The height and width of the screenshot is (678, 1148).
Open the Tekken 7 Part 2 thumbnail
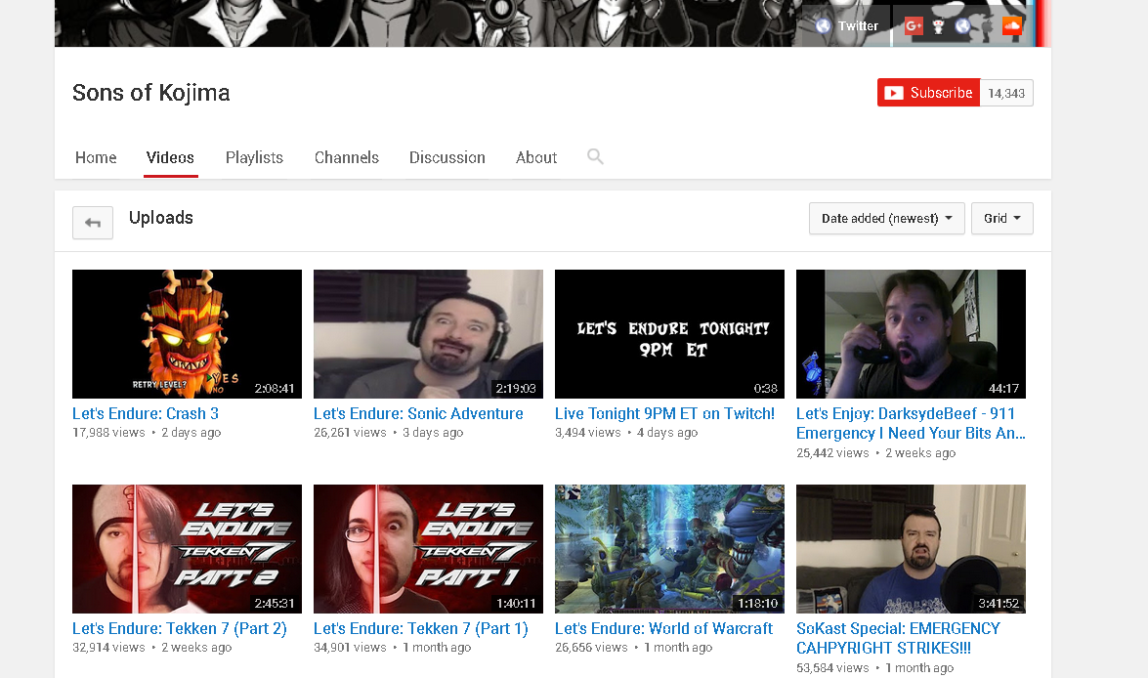(187, 548)
